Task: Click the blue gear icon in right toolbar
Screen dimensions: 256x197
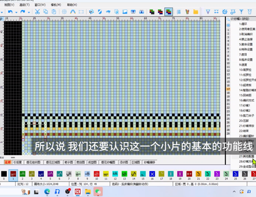Action: click(x=225, y=12)
